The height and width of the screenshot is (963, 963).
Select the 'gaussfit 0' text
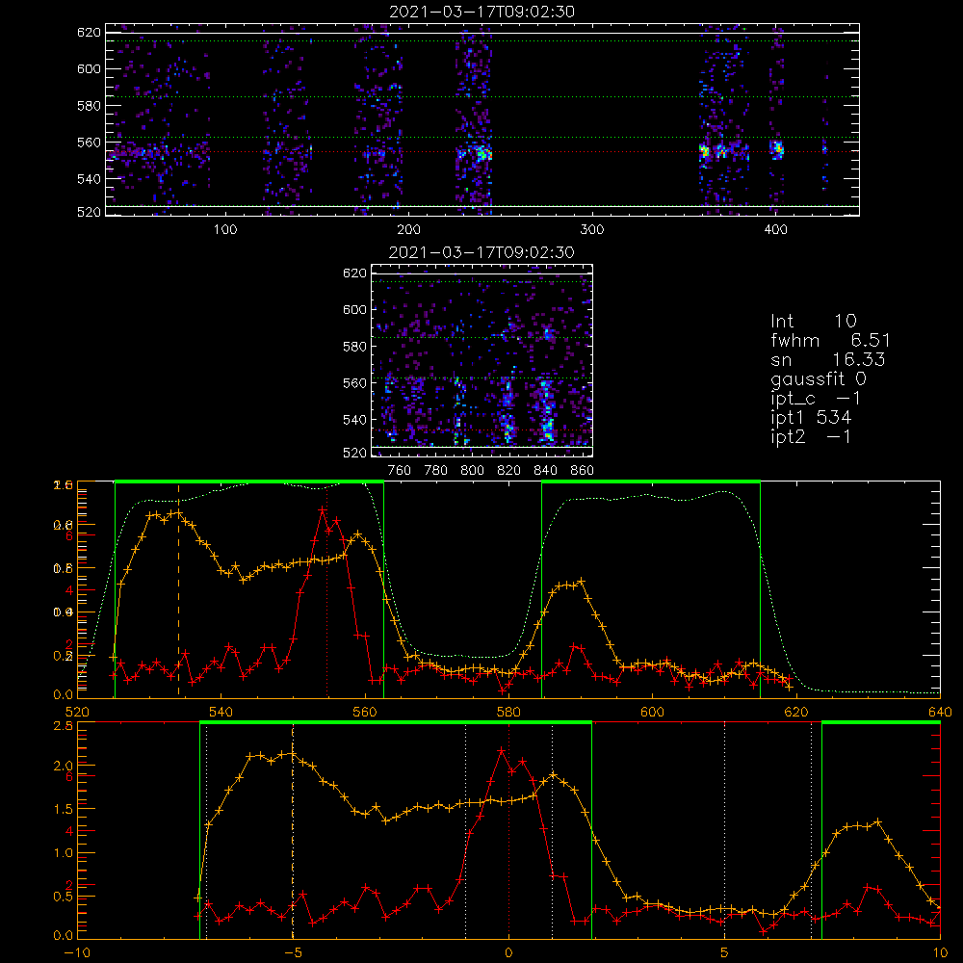[x=819, y=378]
